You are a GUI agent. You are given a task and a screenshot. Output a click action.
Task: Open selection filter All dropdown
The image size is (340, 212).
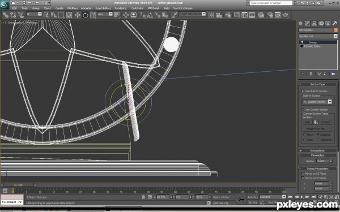pos(40,14)
